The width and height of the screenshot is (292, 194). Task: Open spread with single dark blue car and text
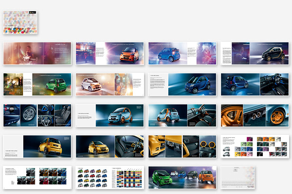point(182,84)
